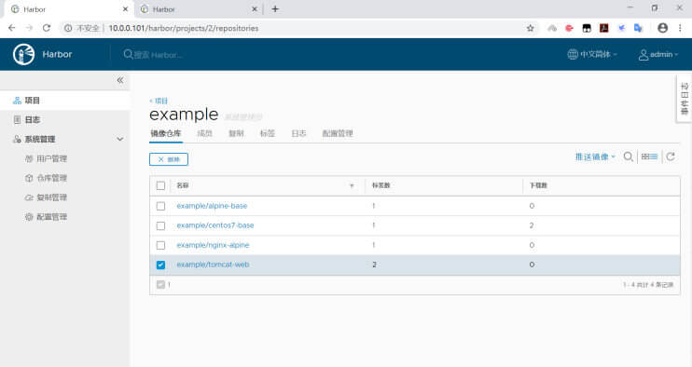This screenshot has height=367, width=692.
Task: Click the Harbor lighthouse logo
Action: 24,55
